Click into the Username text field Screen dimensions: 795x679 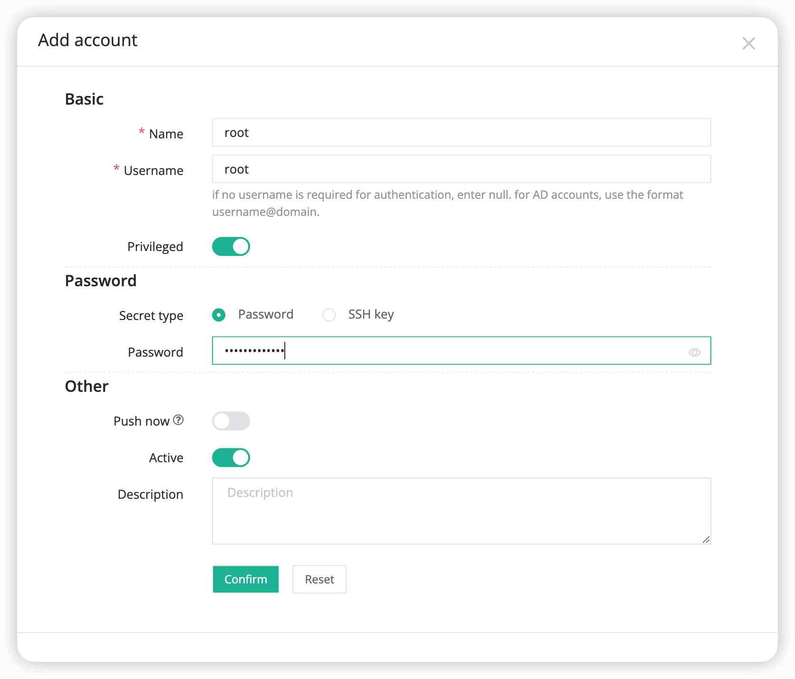tap(461, 169)
